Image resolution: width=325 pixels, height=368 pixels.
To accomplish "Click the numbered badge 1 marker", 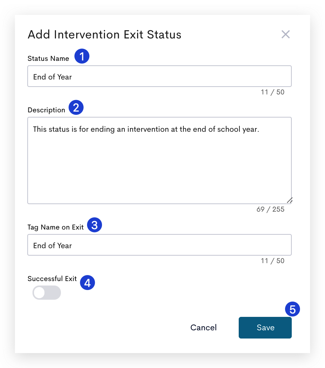I will (x=82, y=56).
